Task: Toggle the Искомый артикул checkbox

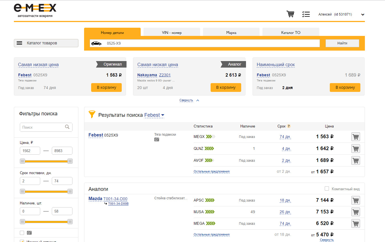Action: tap(22, 241)
